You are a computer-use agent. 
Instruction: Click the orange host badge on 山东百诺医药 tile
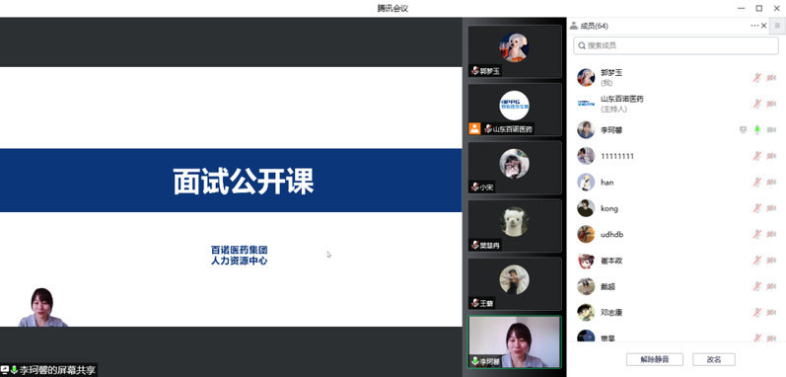(x=474, y=128)
